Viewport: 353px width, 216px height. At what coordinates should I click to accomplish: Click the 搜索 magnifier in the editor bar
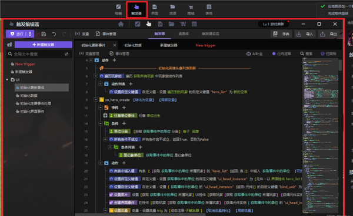tap(306, 53)
